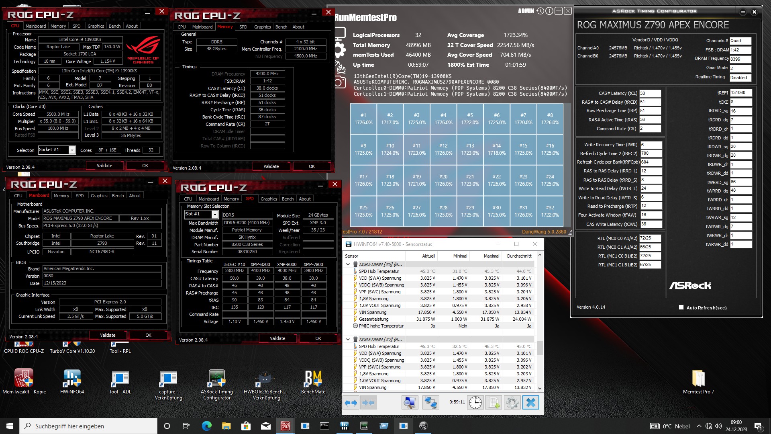The height and width of the screenshot is (434, 771).
Task: Click HWiNFO log file add icon
Action: [x=494, y=403]
